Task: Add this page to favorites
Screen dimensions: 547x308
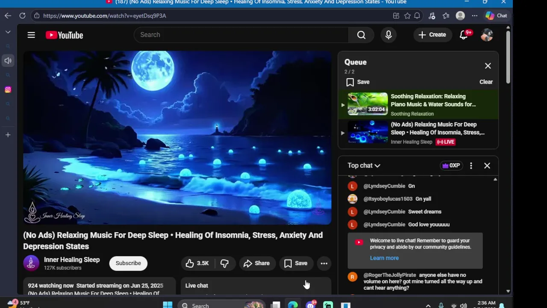Action: [407, 15]
